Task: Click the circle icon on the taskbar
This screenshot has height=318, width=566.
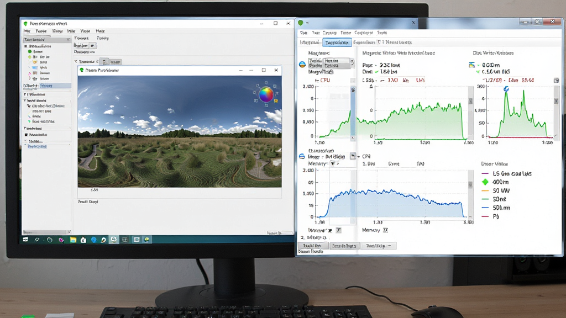Action: [x=49, y=240]
